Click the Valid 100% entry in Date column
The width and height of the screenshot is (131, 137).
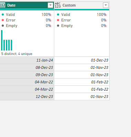[x=26, y=15]
